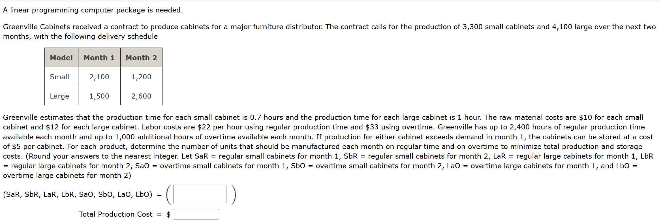The image size is (661, 224).
Task: Select the Large row label cell
Action: coord(60,96)
